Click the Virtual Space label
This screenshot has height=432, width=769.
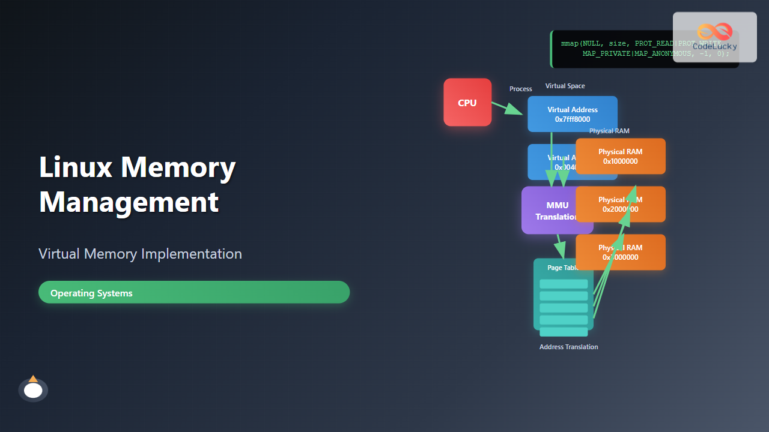tap(565, 86)
